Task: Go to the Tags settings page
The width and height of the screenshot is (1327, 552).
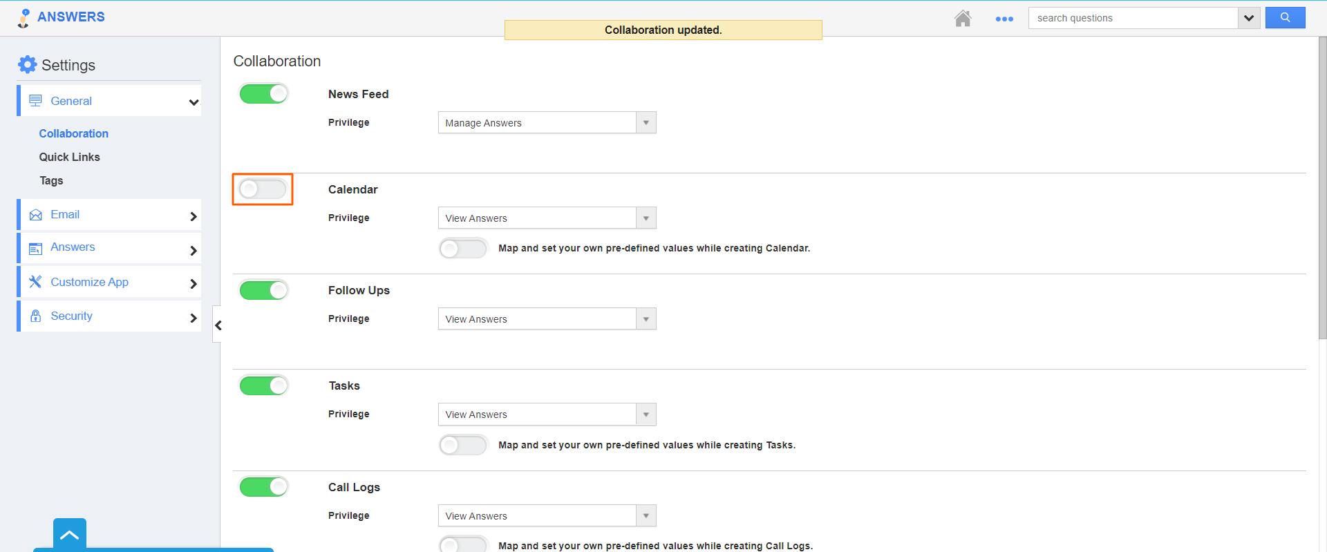Action: click(x=51, y=180)
